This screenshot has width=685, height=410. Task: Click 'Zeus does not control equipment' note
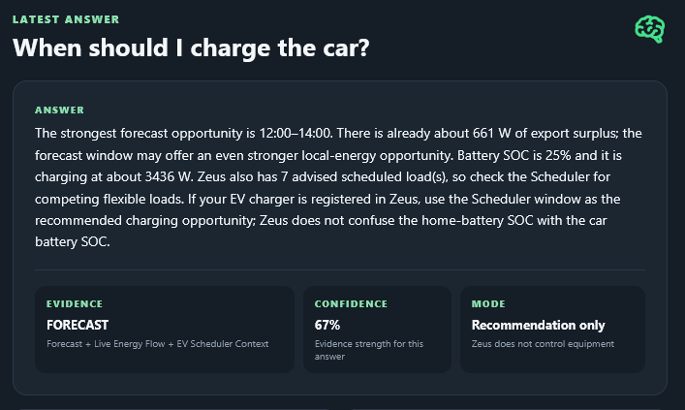coord(543,344)
